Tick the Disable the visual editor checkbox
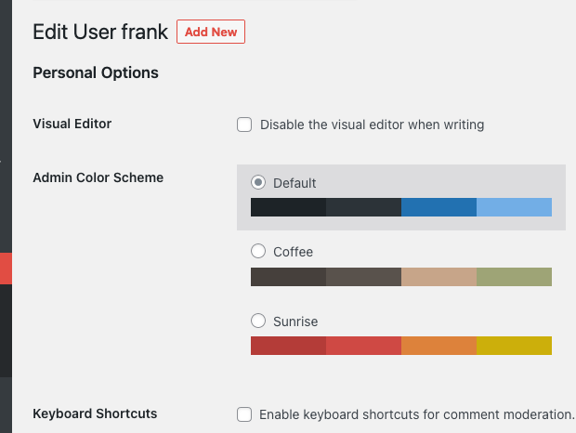 point(244,125)
